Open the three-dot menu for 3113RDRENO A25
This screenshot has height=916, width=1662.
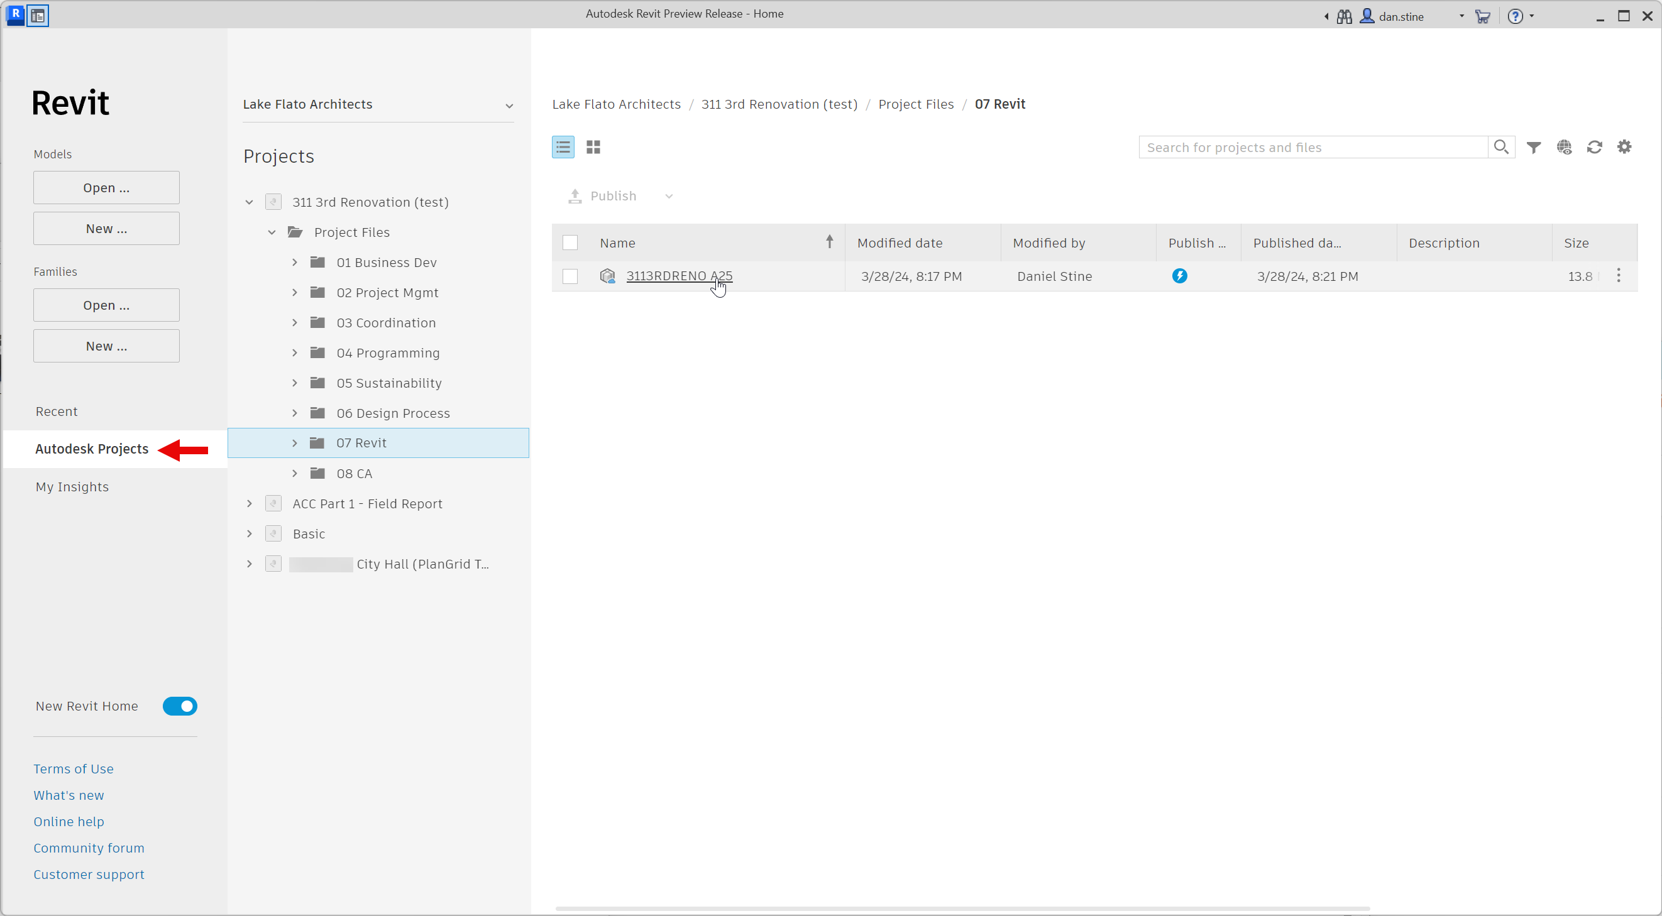[x=1618, y=276]
